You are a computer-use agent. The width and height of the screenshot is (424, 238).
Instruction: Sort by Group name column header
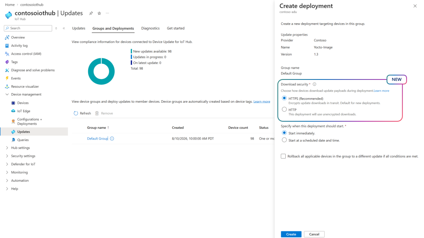[x=98, y=127]
